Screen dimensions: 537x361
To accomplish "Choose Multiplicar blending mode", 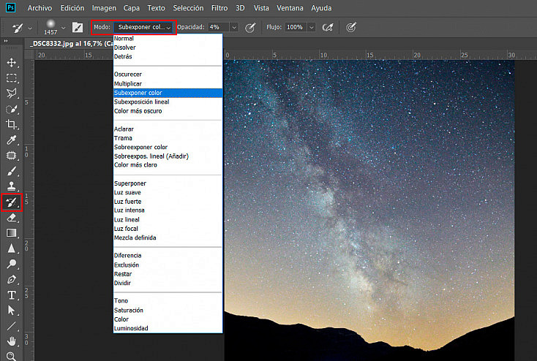I will [x=168, y=83].
